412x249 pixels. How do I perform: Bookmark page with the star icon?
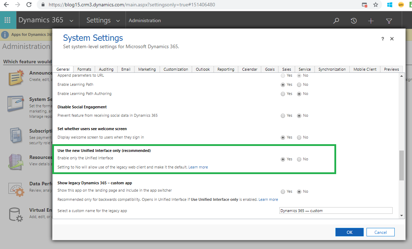tap(376, 5)
